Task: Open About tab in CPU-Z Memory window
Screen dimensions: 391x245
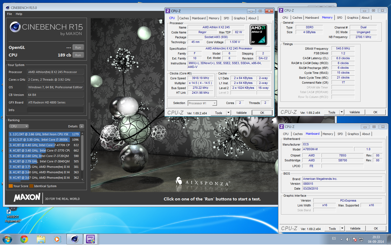Action: coord(365,18)
